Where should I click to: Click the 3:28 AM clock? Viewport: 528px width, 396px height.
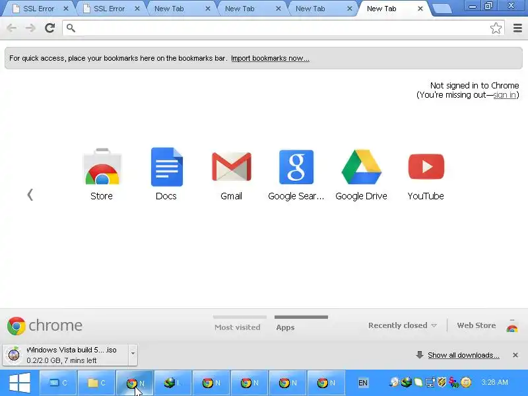[x=494, y=382]
